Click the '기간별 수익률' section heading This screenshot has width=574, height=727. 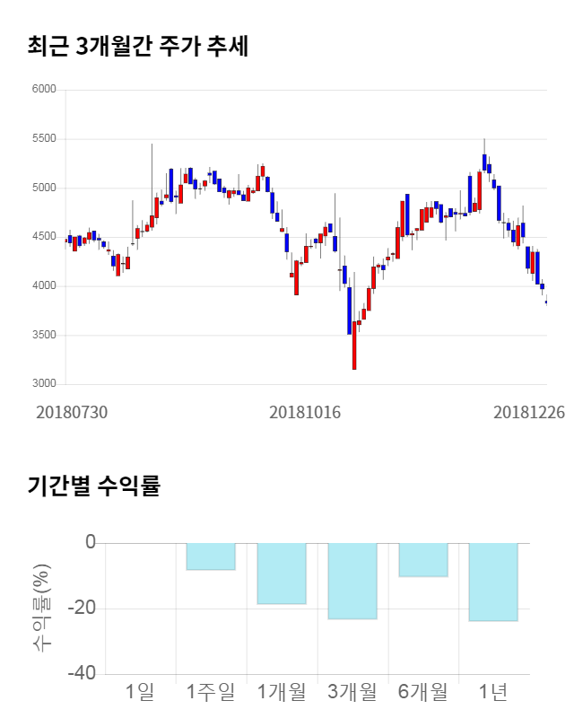(x=93, y=486)
